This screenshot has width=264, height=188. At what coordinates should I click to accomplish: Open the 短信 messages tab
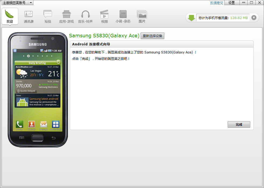pyautogui.click(x=48, y=17)
